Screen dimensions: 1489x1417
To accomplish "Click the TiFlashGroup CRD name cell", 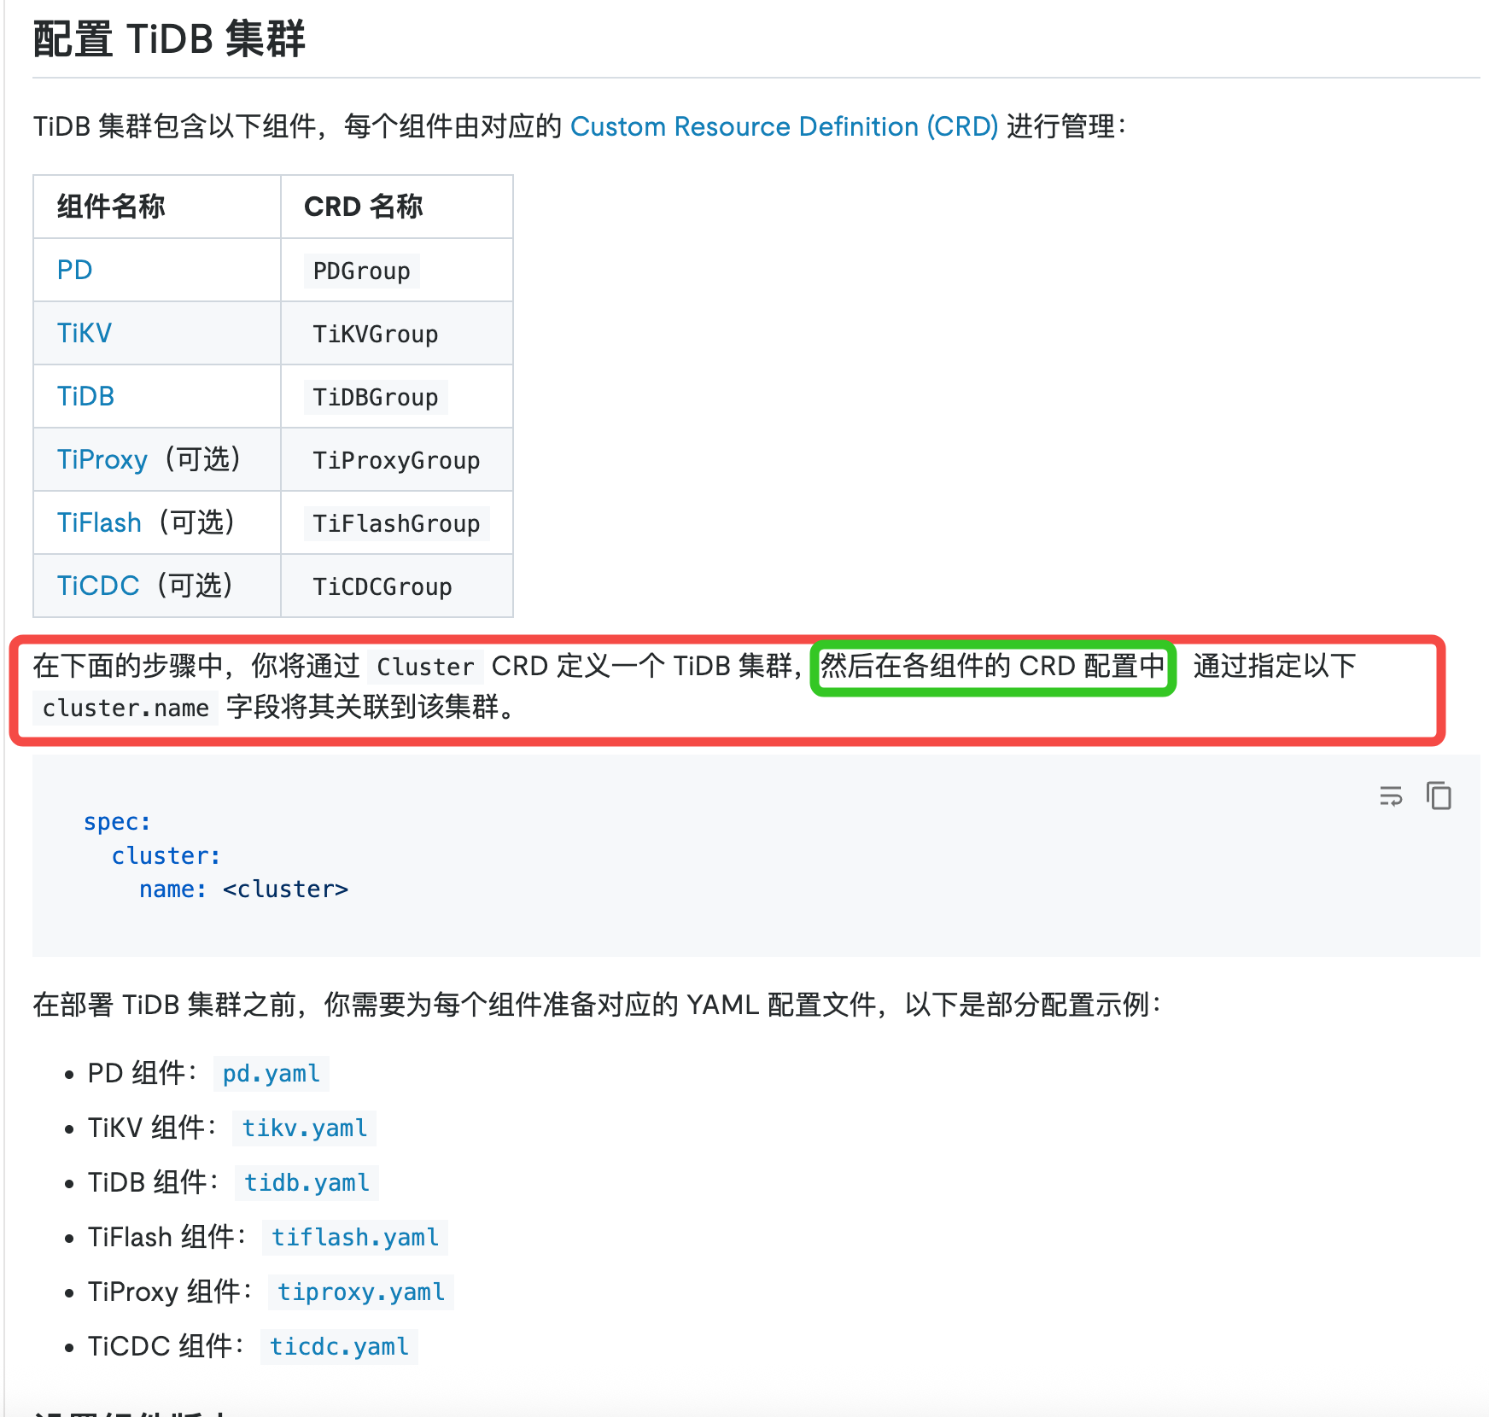I will (x=396, y=523).
